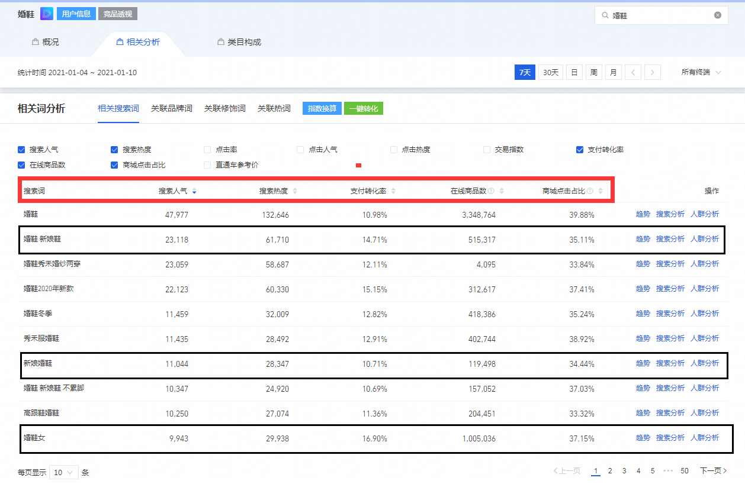This screenshot has width=745, height=484.
Task: Open 搜索分析 for 婚鞋冬季 row
Action: (670, 314)
